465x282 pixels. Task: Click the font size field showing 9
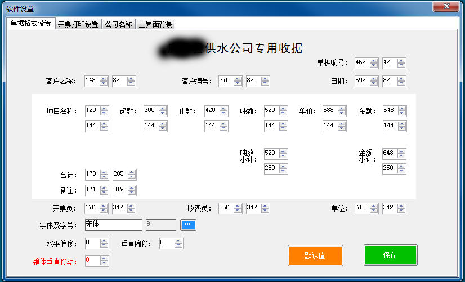point(161,225)
